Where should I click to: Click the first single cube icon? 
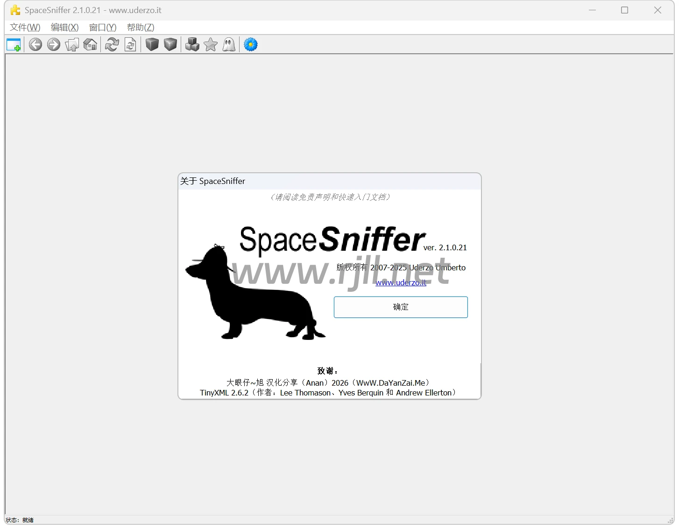pyautogui.click(x=152, y=45)
